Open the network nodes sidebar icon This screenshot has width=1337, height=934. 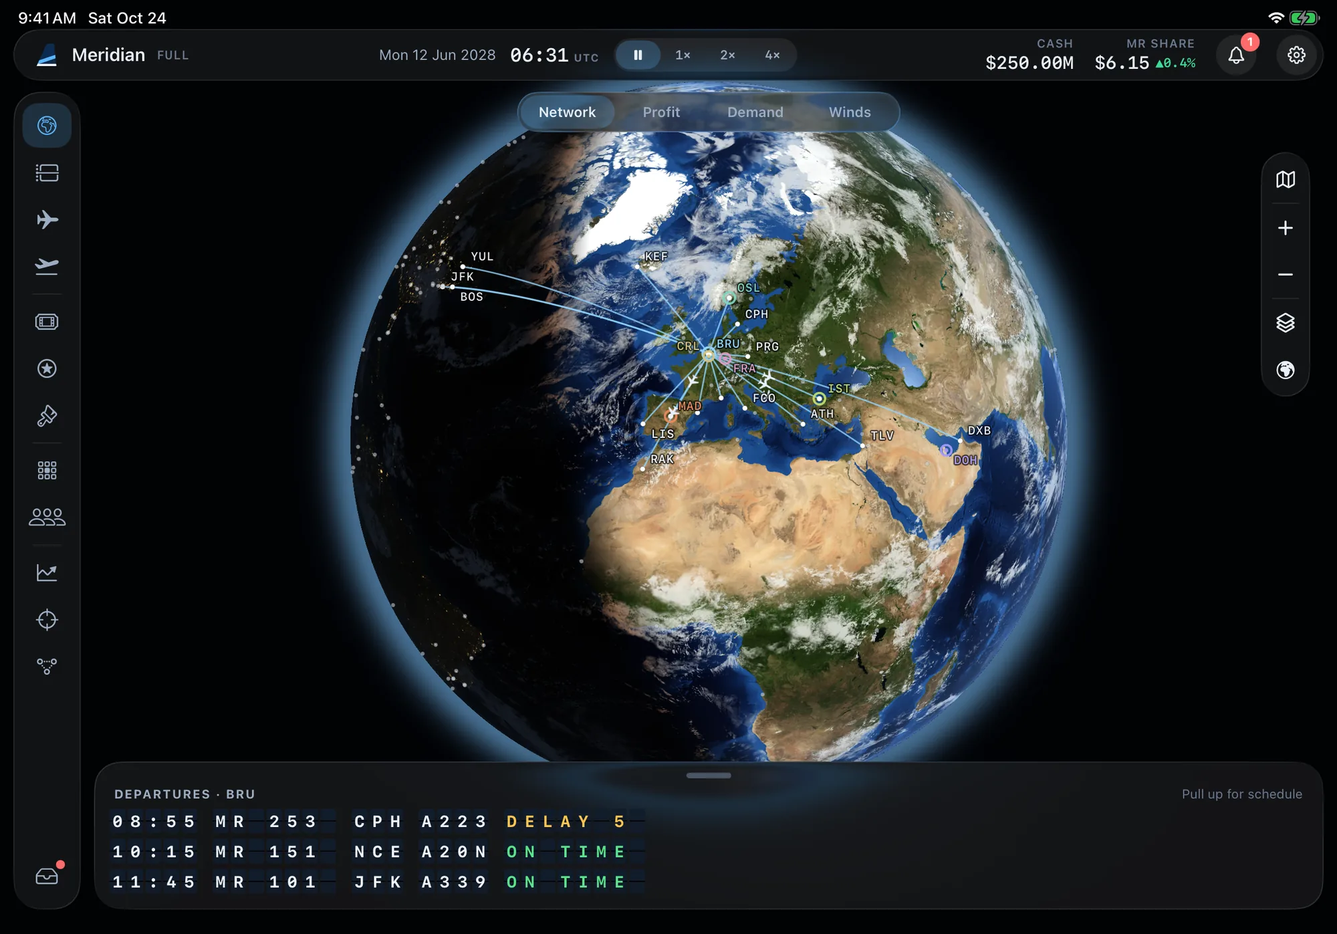[x=47, y=666]
